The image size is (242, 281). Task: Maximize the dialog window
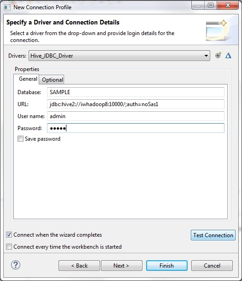211,5
